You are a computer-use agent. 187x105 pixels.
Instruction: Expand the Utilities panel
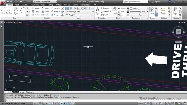click(x=165, y=18)
